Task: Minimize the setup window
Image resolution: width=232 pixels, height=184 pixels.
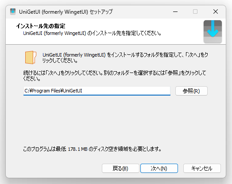Action: coord(175,11)
